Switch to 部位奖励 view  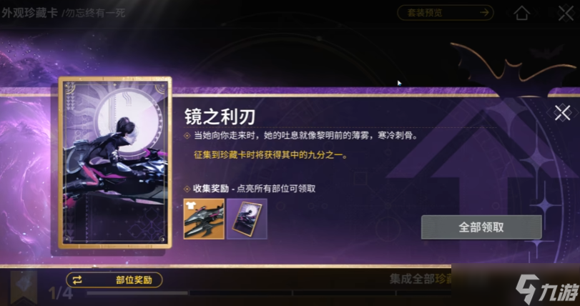point(114,280)
